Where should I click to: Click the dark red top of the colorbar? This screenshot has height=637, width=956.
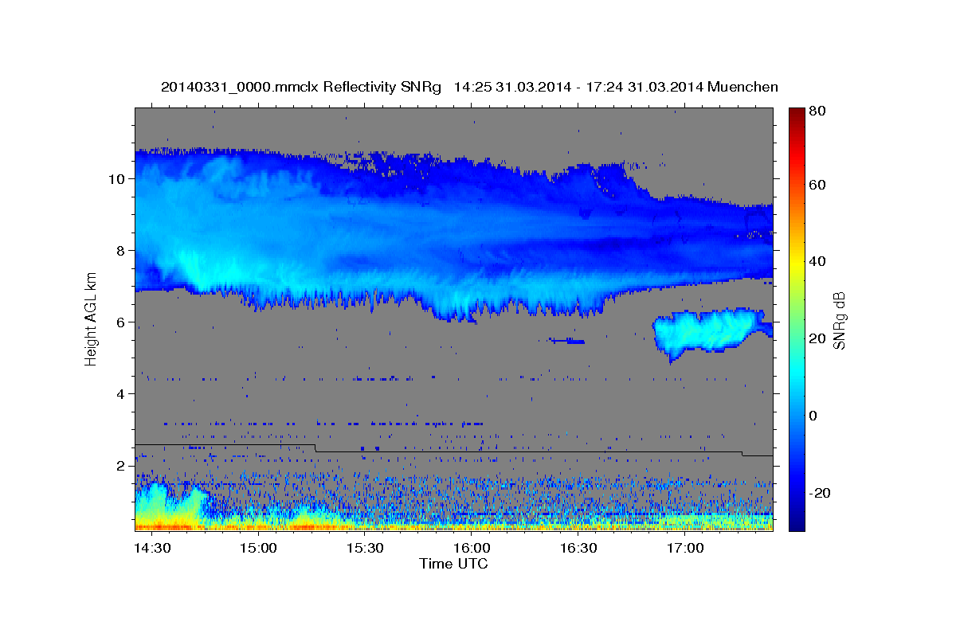797,113
